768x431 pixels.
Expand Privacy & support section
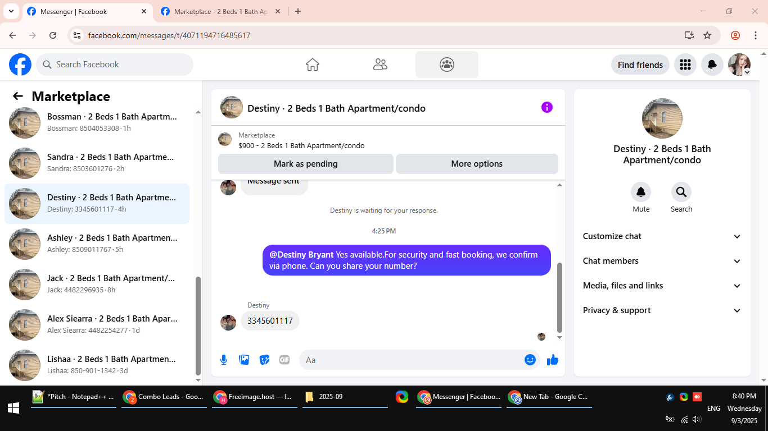pos(662,310)
